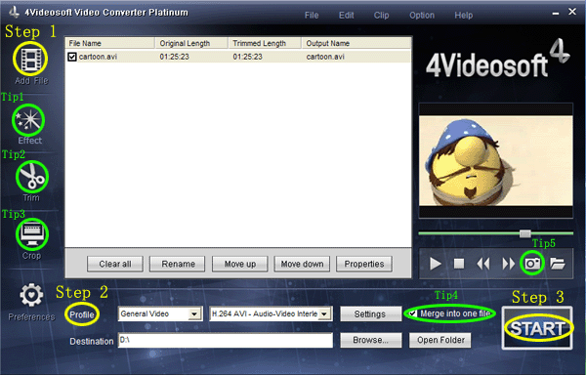Play the video preview
This screenshot has height=375, width=586.
pyautogui.click(x=435, y=264)
